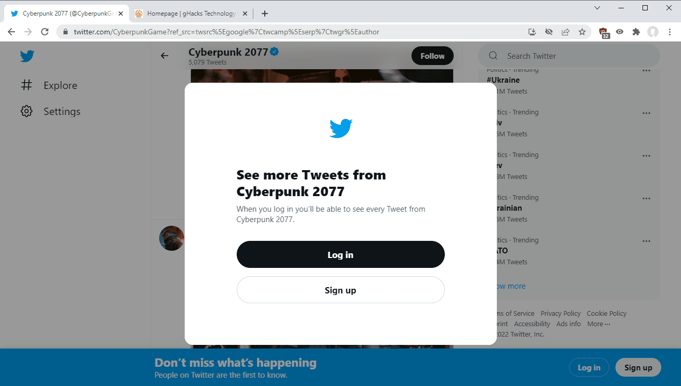Open the tab search chevron

click(x=597, y=8)
